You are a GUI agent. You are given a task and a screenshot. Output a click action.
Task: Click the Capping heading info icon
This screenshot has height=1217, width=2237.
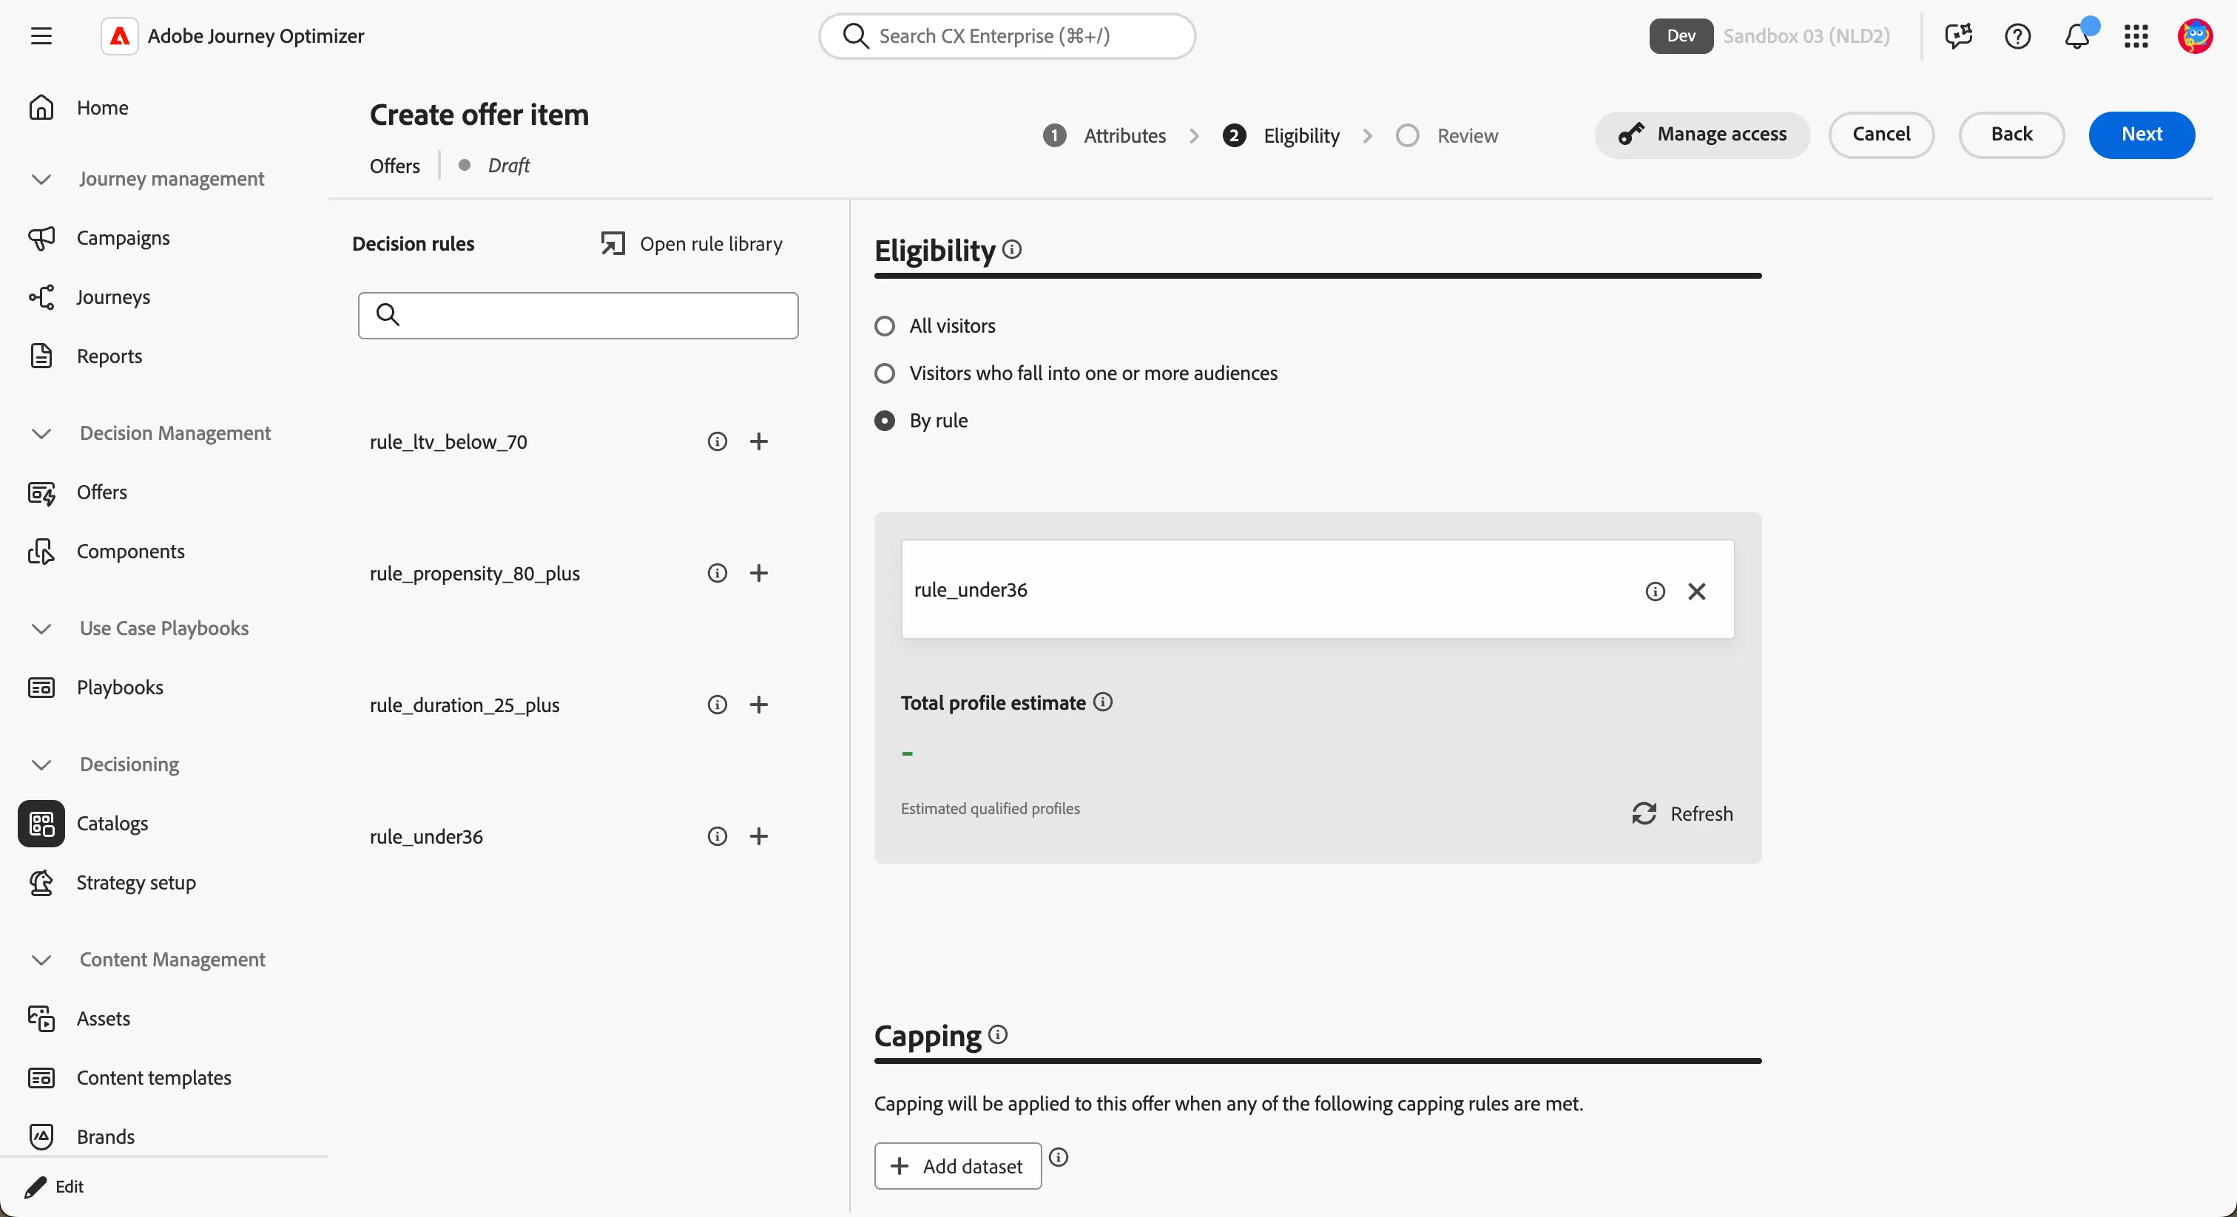tap(999, 1034)
